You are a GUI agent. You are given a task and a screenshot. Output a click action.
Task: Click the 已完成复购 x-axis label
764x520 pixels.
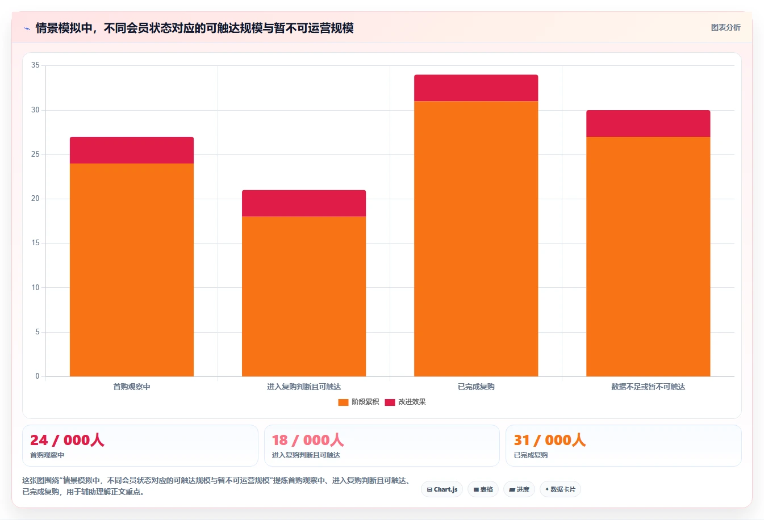[x=476, y=387]
